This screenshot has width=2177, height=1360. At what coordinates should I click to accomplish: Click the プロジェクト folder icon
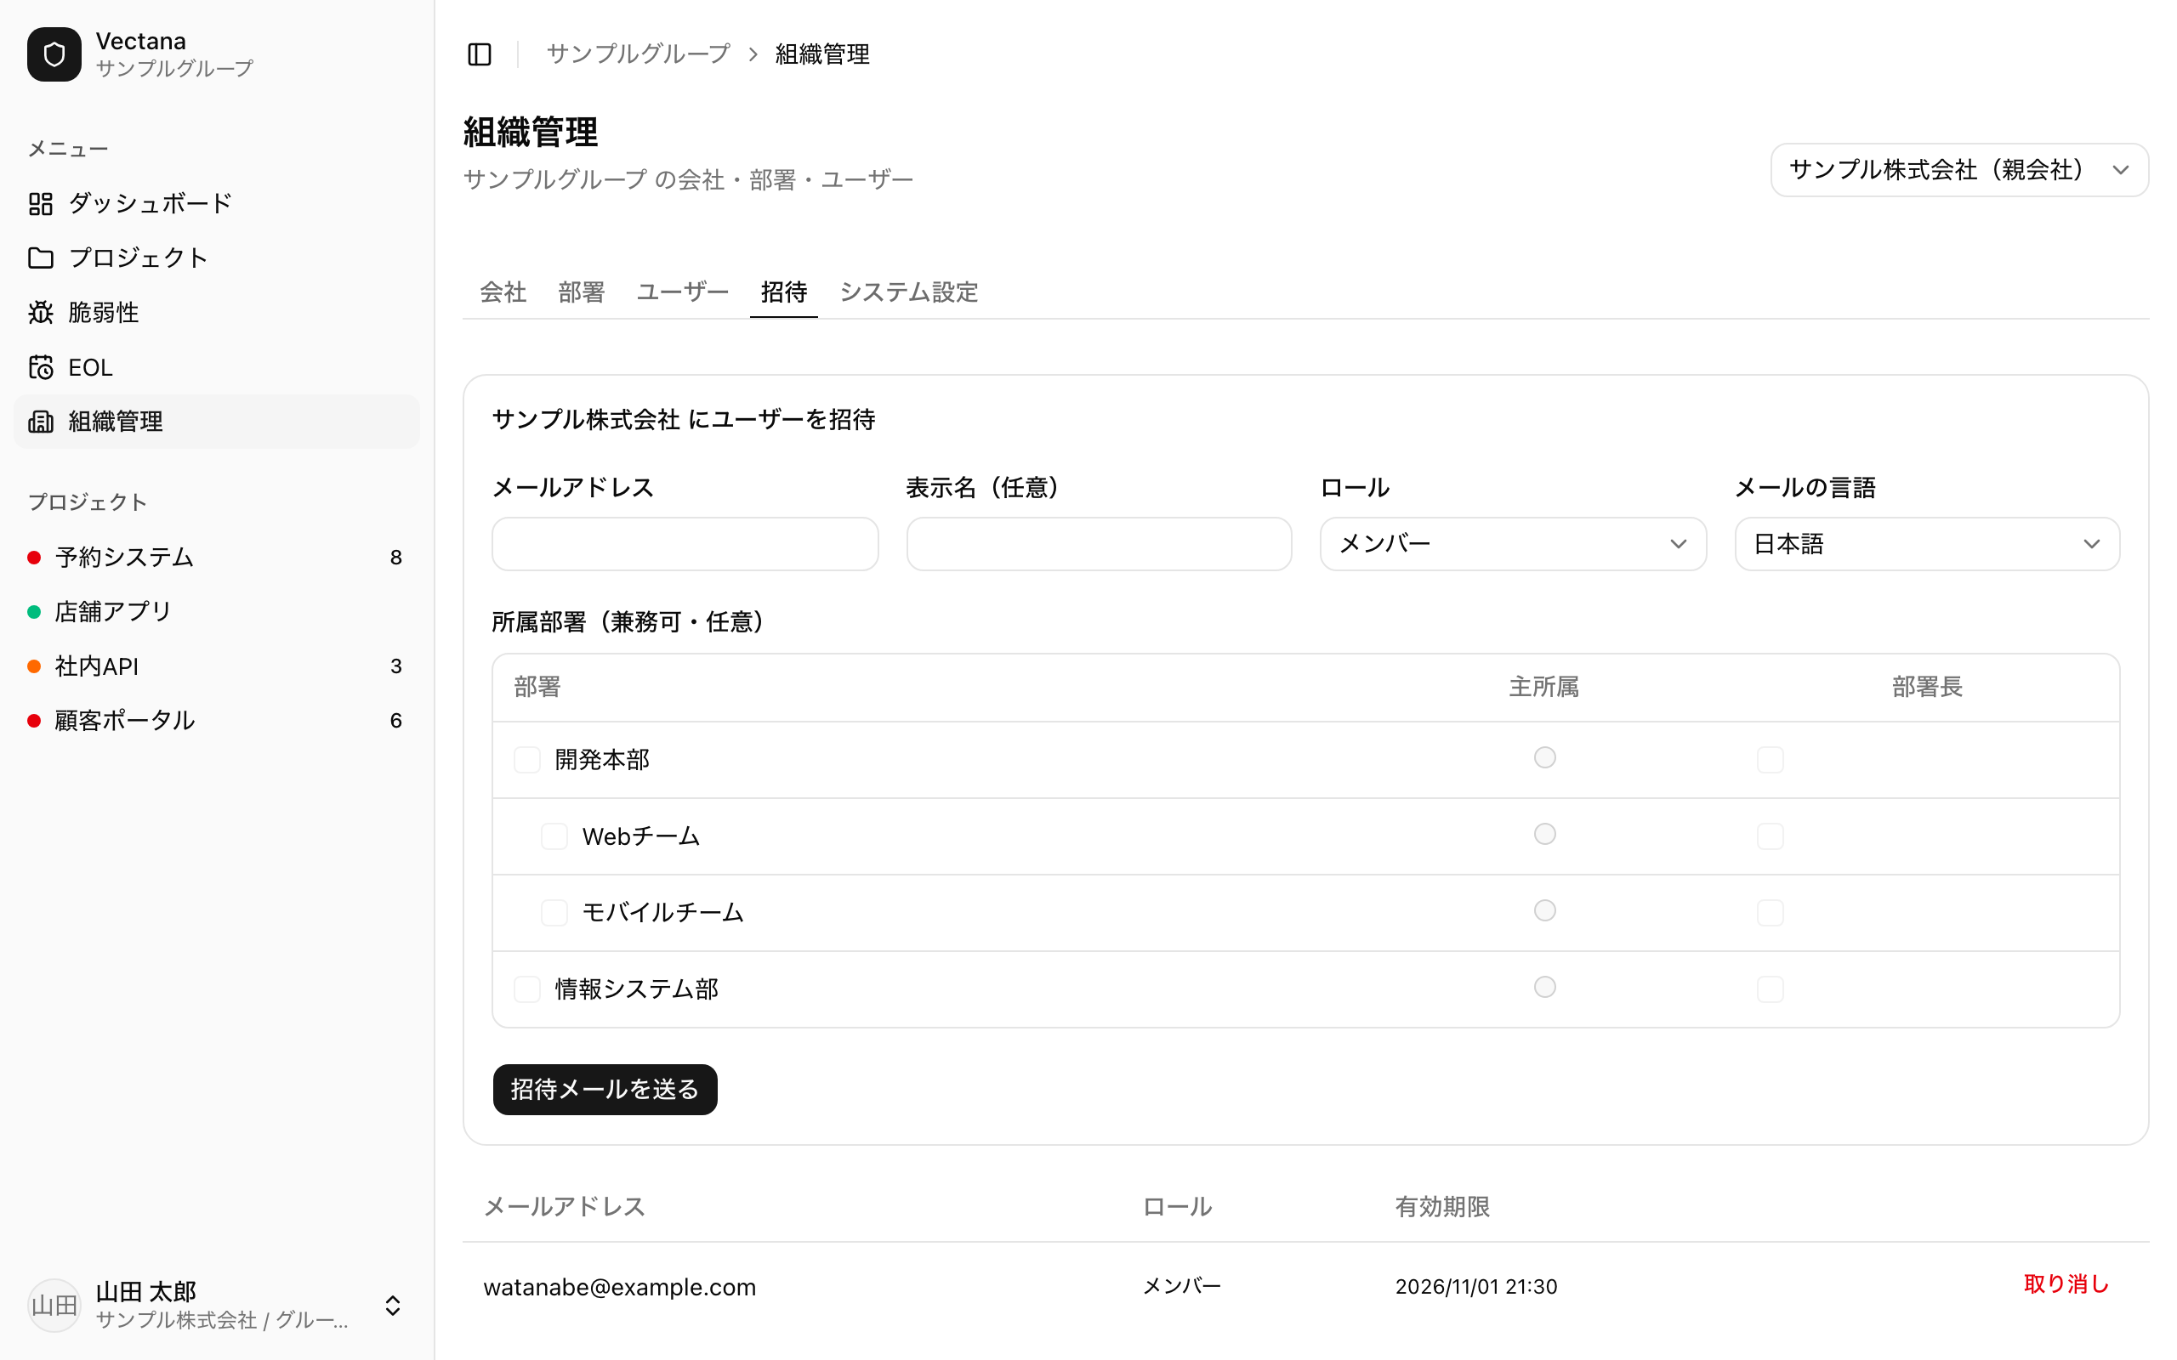pyautogui.click(x=41, y=258)
